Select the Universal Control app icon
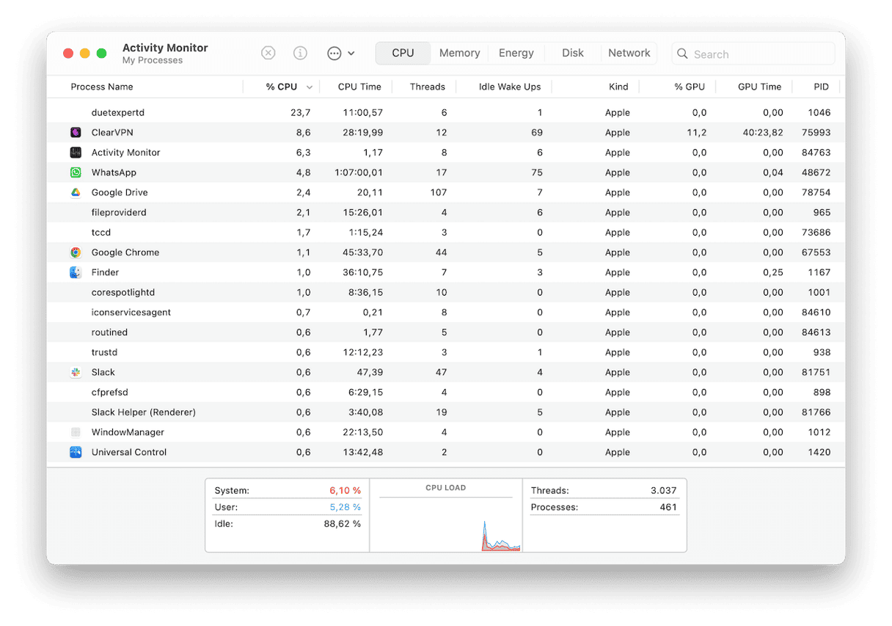The image size is (892, 626). coord(76,452)
